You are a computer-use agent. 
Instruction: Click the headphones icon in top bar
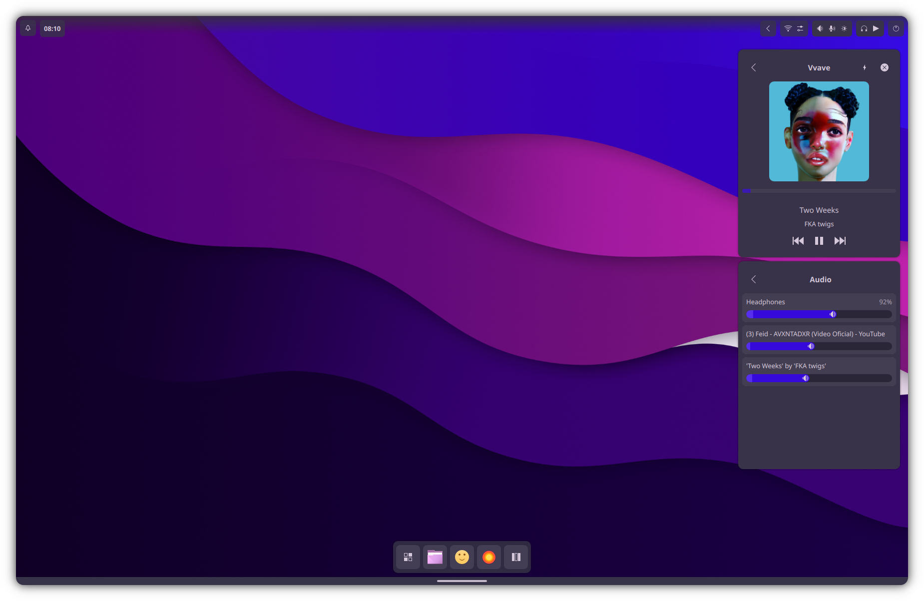(864, 28)
